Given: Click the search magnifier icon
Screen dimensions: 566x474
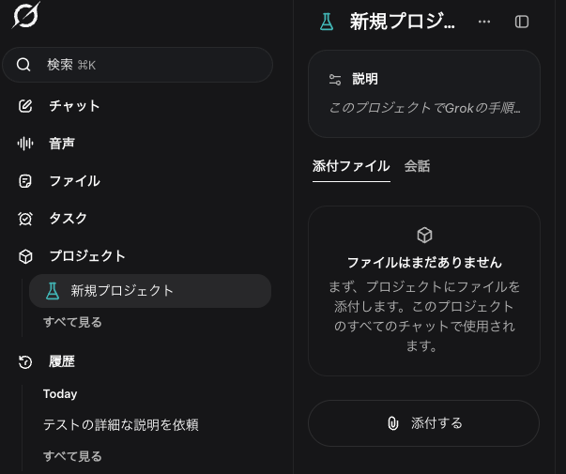Looking at the screenshot, I should [23, 65].
